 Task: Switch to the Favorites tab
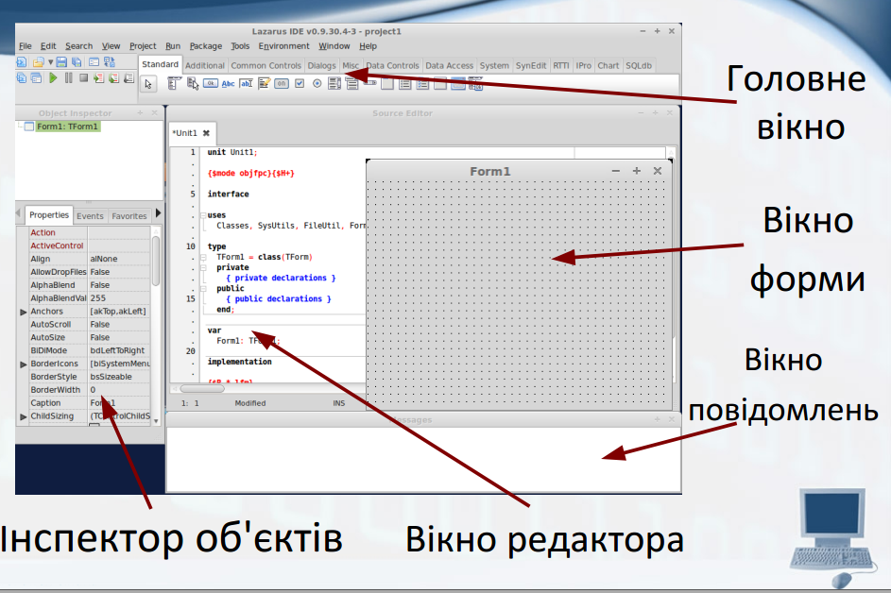tap(129, 216)
